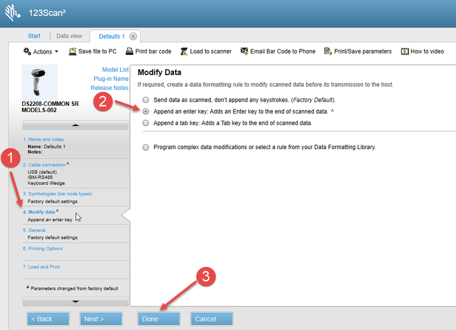Click the Done button
This screenshot has width=456, height=330.
click(x=159, y=319)
